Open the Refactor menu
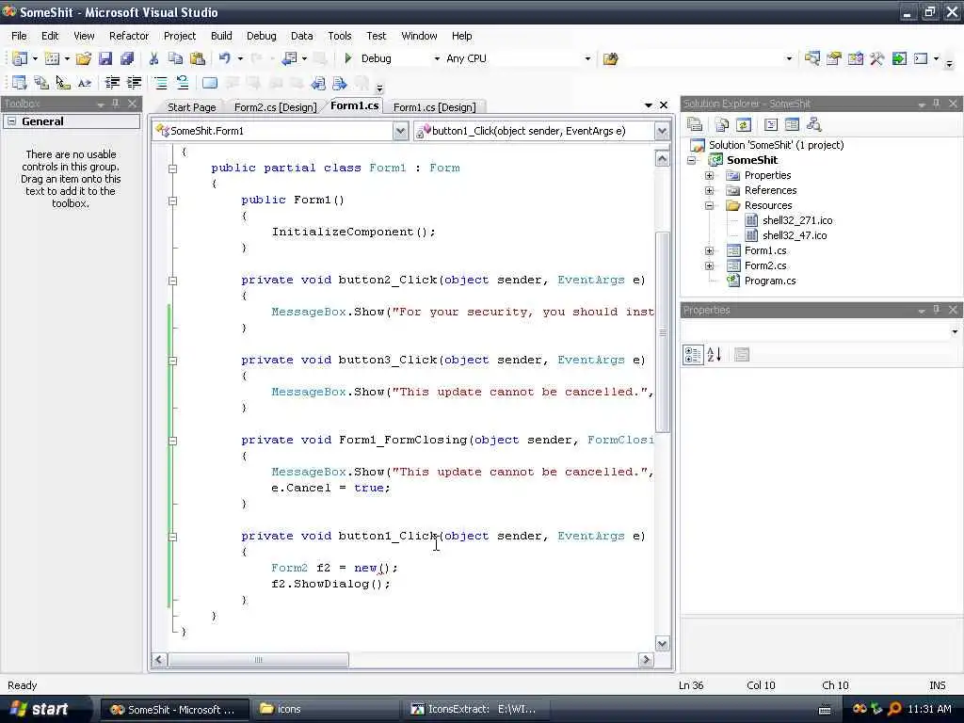 click(128, 36)
